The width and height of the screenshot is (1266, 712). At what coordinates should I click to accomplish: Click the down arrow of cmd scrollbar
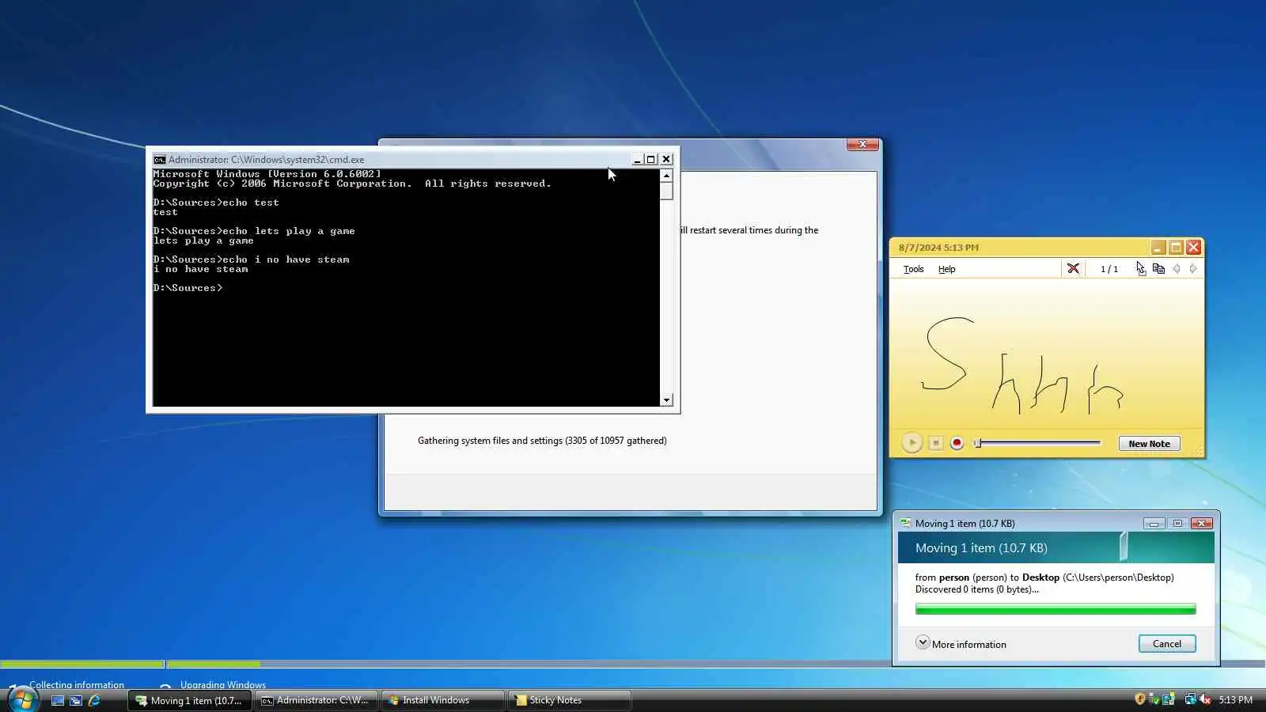tap(666, 400)
